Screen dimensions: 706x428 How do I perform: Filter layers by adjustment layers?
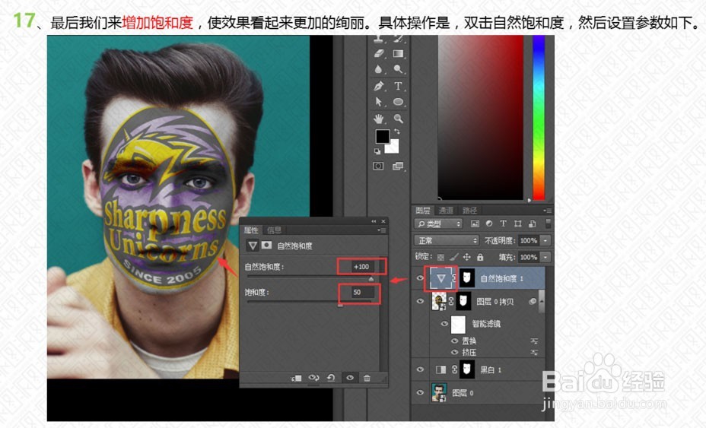tap(489, 224)
